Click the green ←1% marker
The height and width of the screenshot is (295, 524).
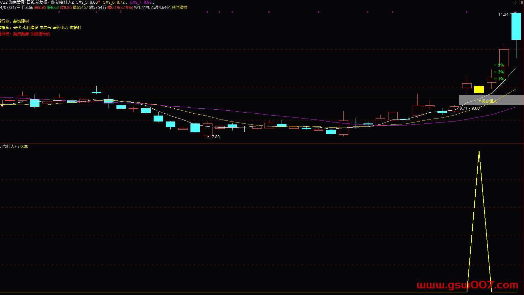(x=499, y=79)
